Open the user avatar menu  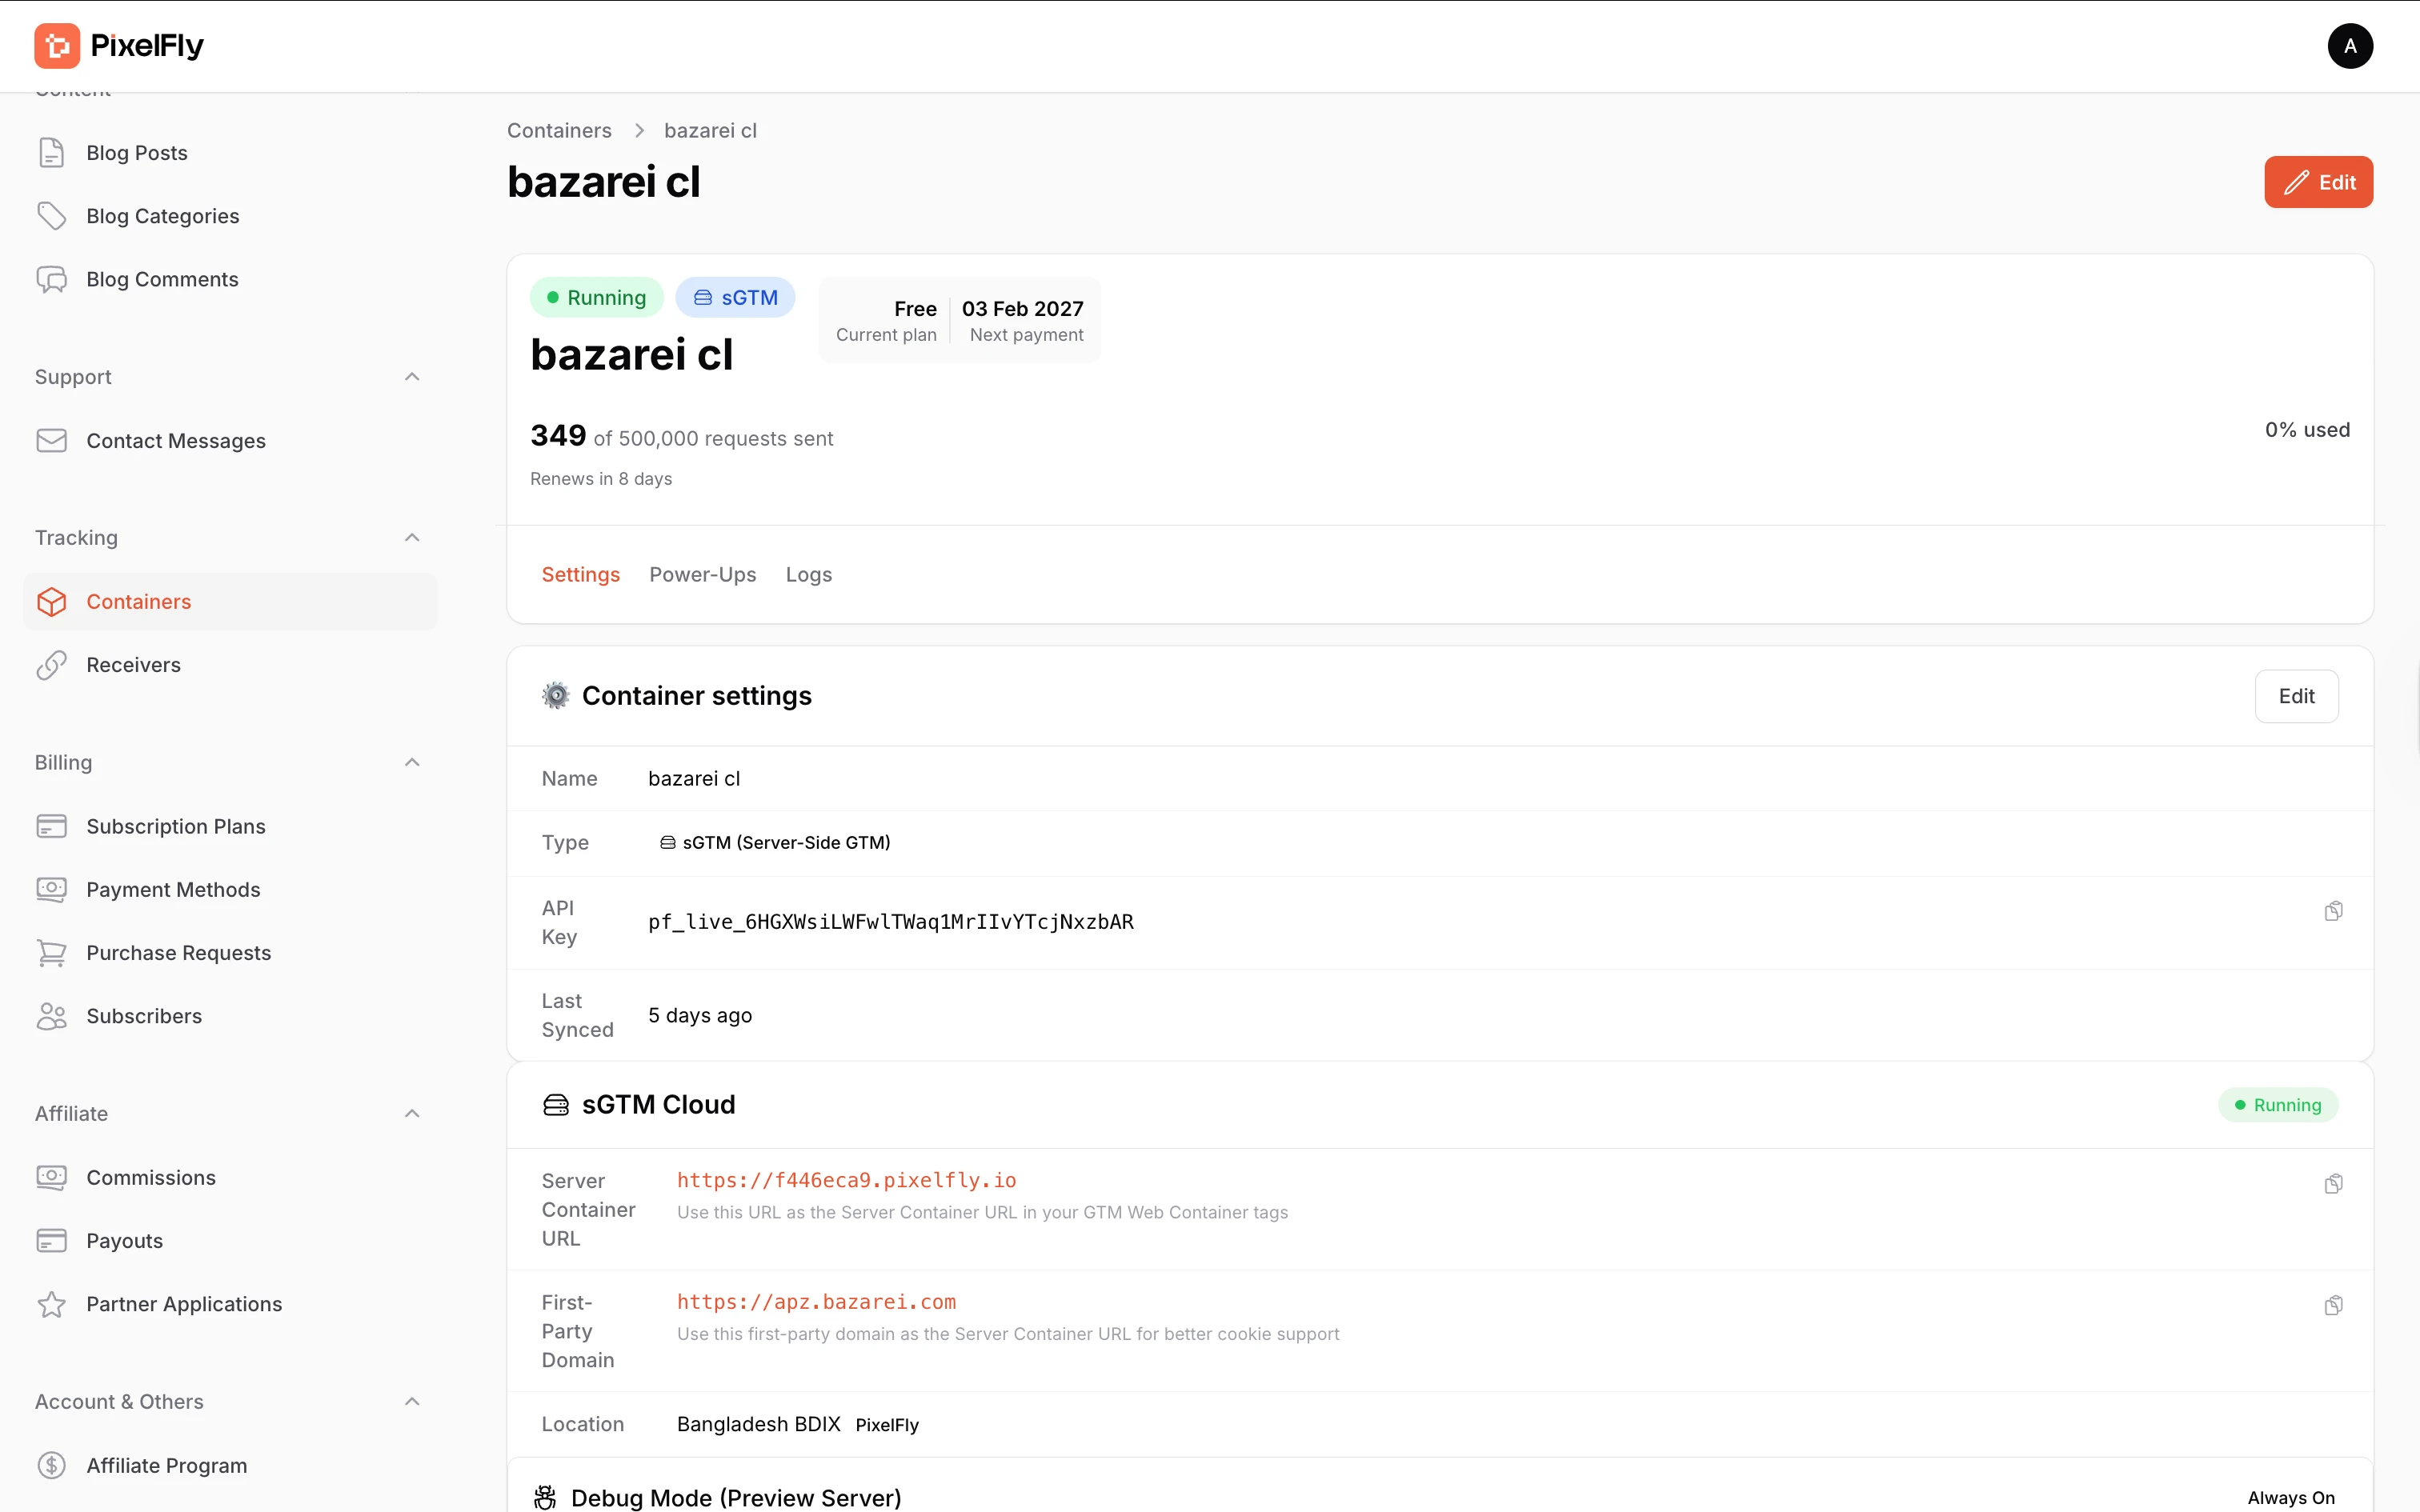pos(2349,46)
